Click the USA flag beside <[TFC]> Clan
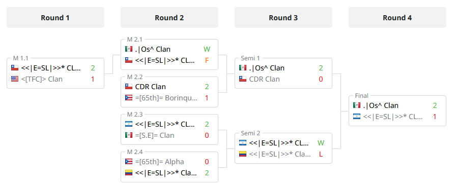456x187 pixels. (15, 79)
